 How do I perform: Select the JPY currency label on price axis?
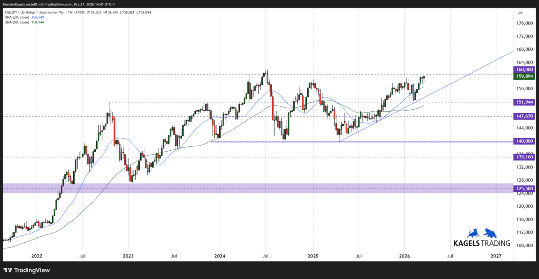(519, 13)
